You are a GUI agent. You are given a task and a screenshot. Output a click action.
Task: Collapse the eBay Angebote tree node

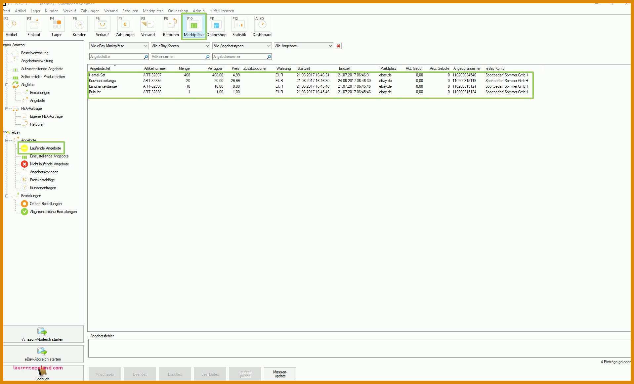(7, 140)
